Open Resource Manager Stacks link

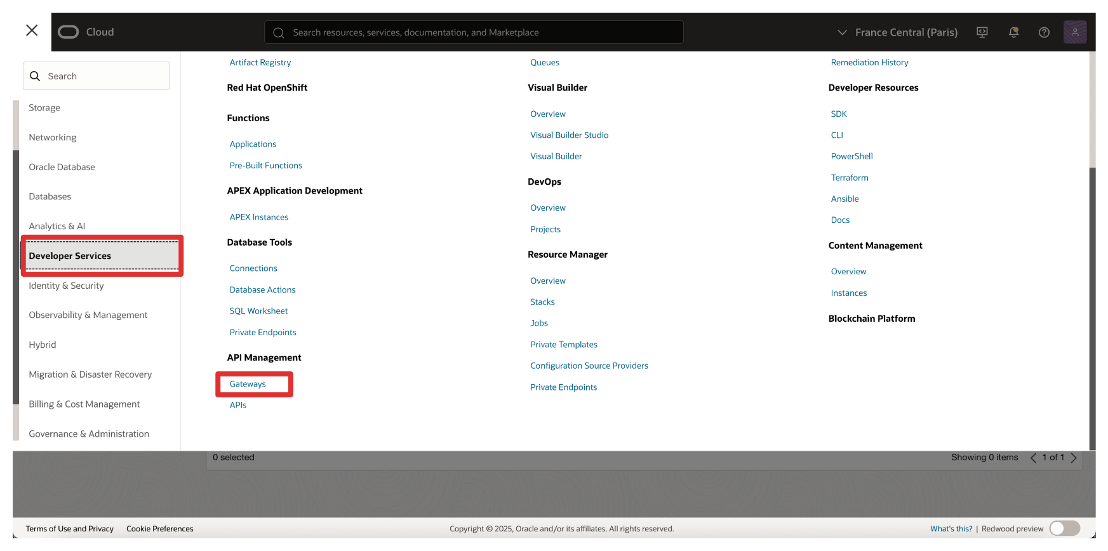(542, 302)
